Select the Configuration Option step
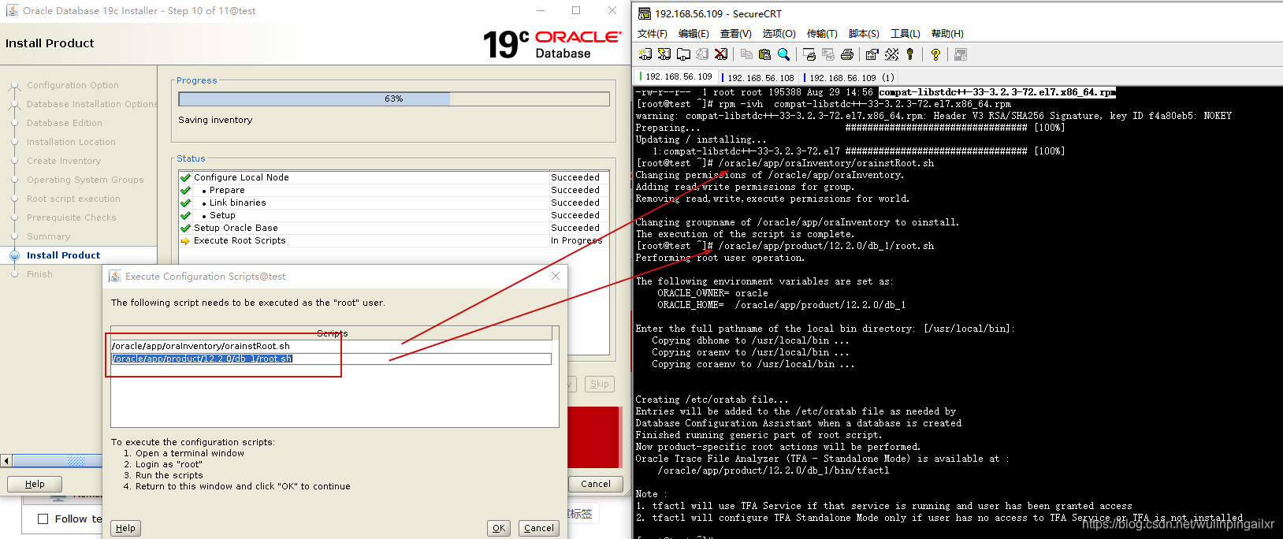 73,85
